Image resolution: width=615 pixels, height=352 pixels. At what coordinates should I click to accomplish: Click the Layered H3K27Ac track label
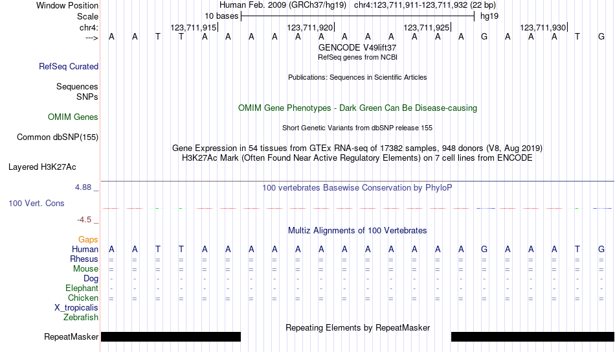pos(42,167)
